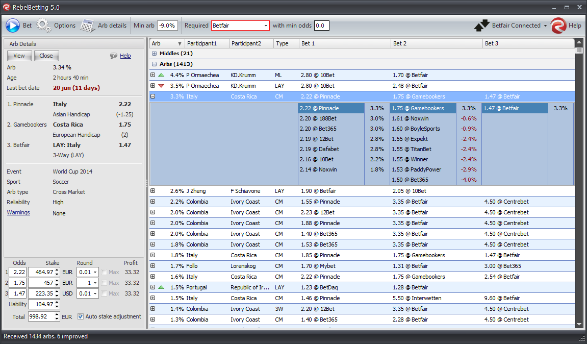Open Options via the gear icon

pos(44,26)
